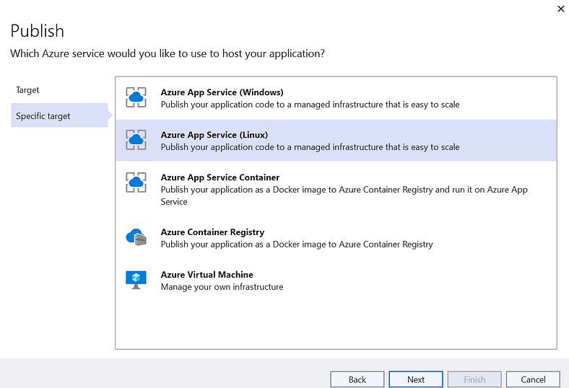
Task: Click the Azure Virtual Machine monitor icon
Action: pyautogui.click(x=136, y=280)
